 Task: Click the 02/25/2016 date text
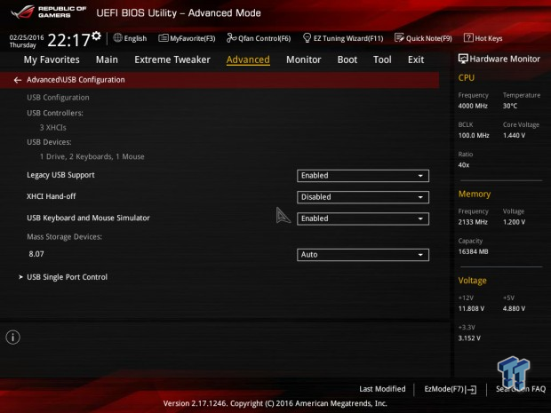[x=27, y=37]
